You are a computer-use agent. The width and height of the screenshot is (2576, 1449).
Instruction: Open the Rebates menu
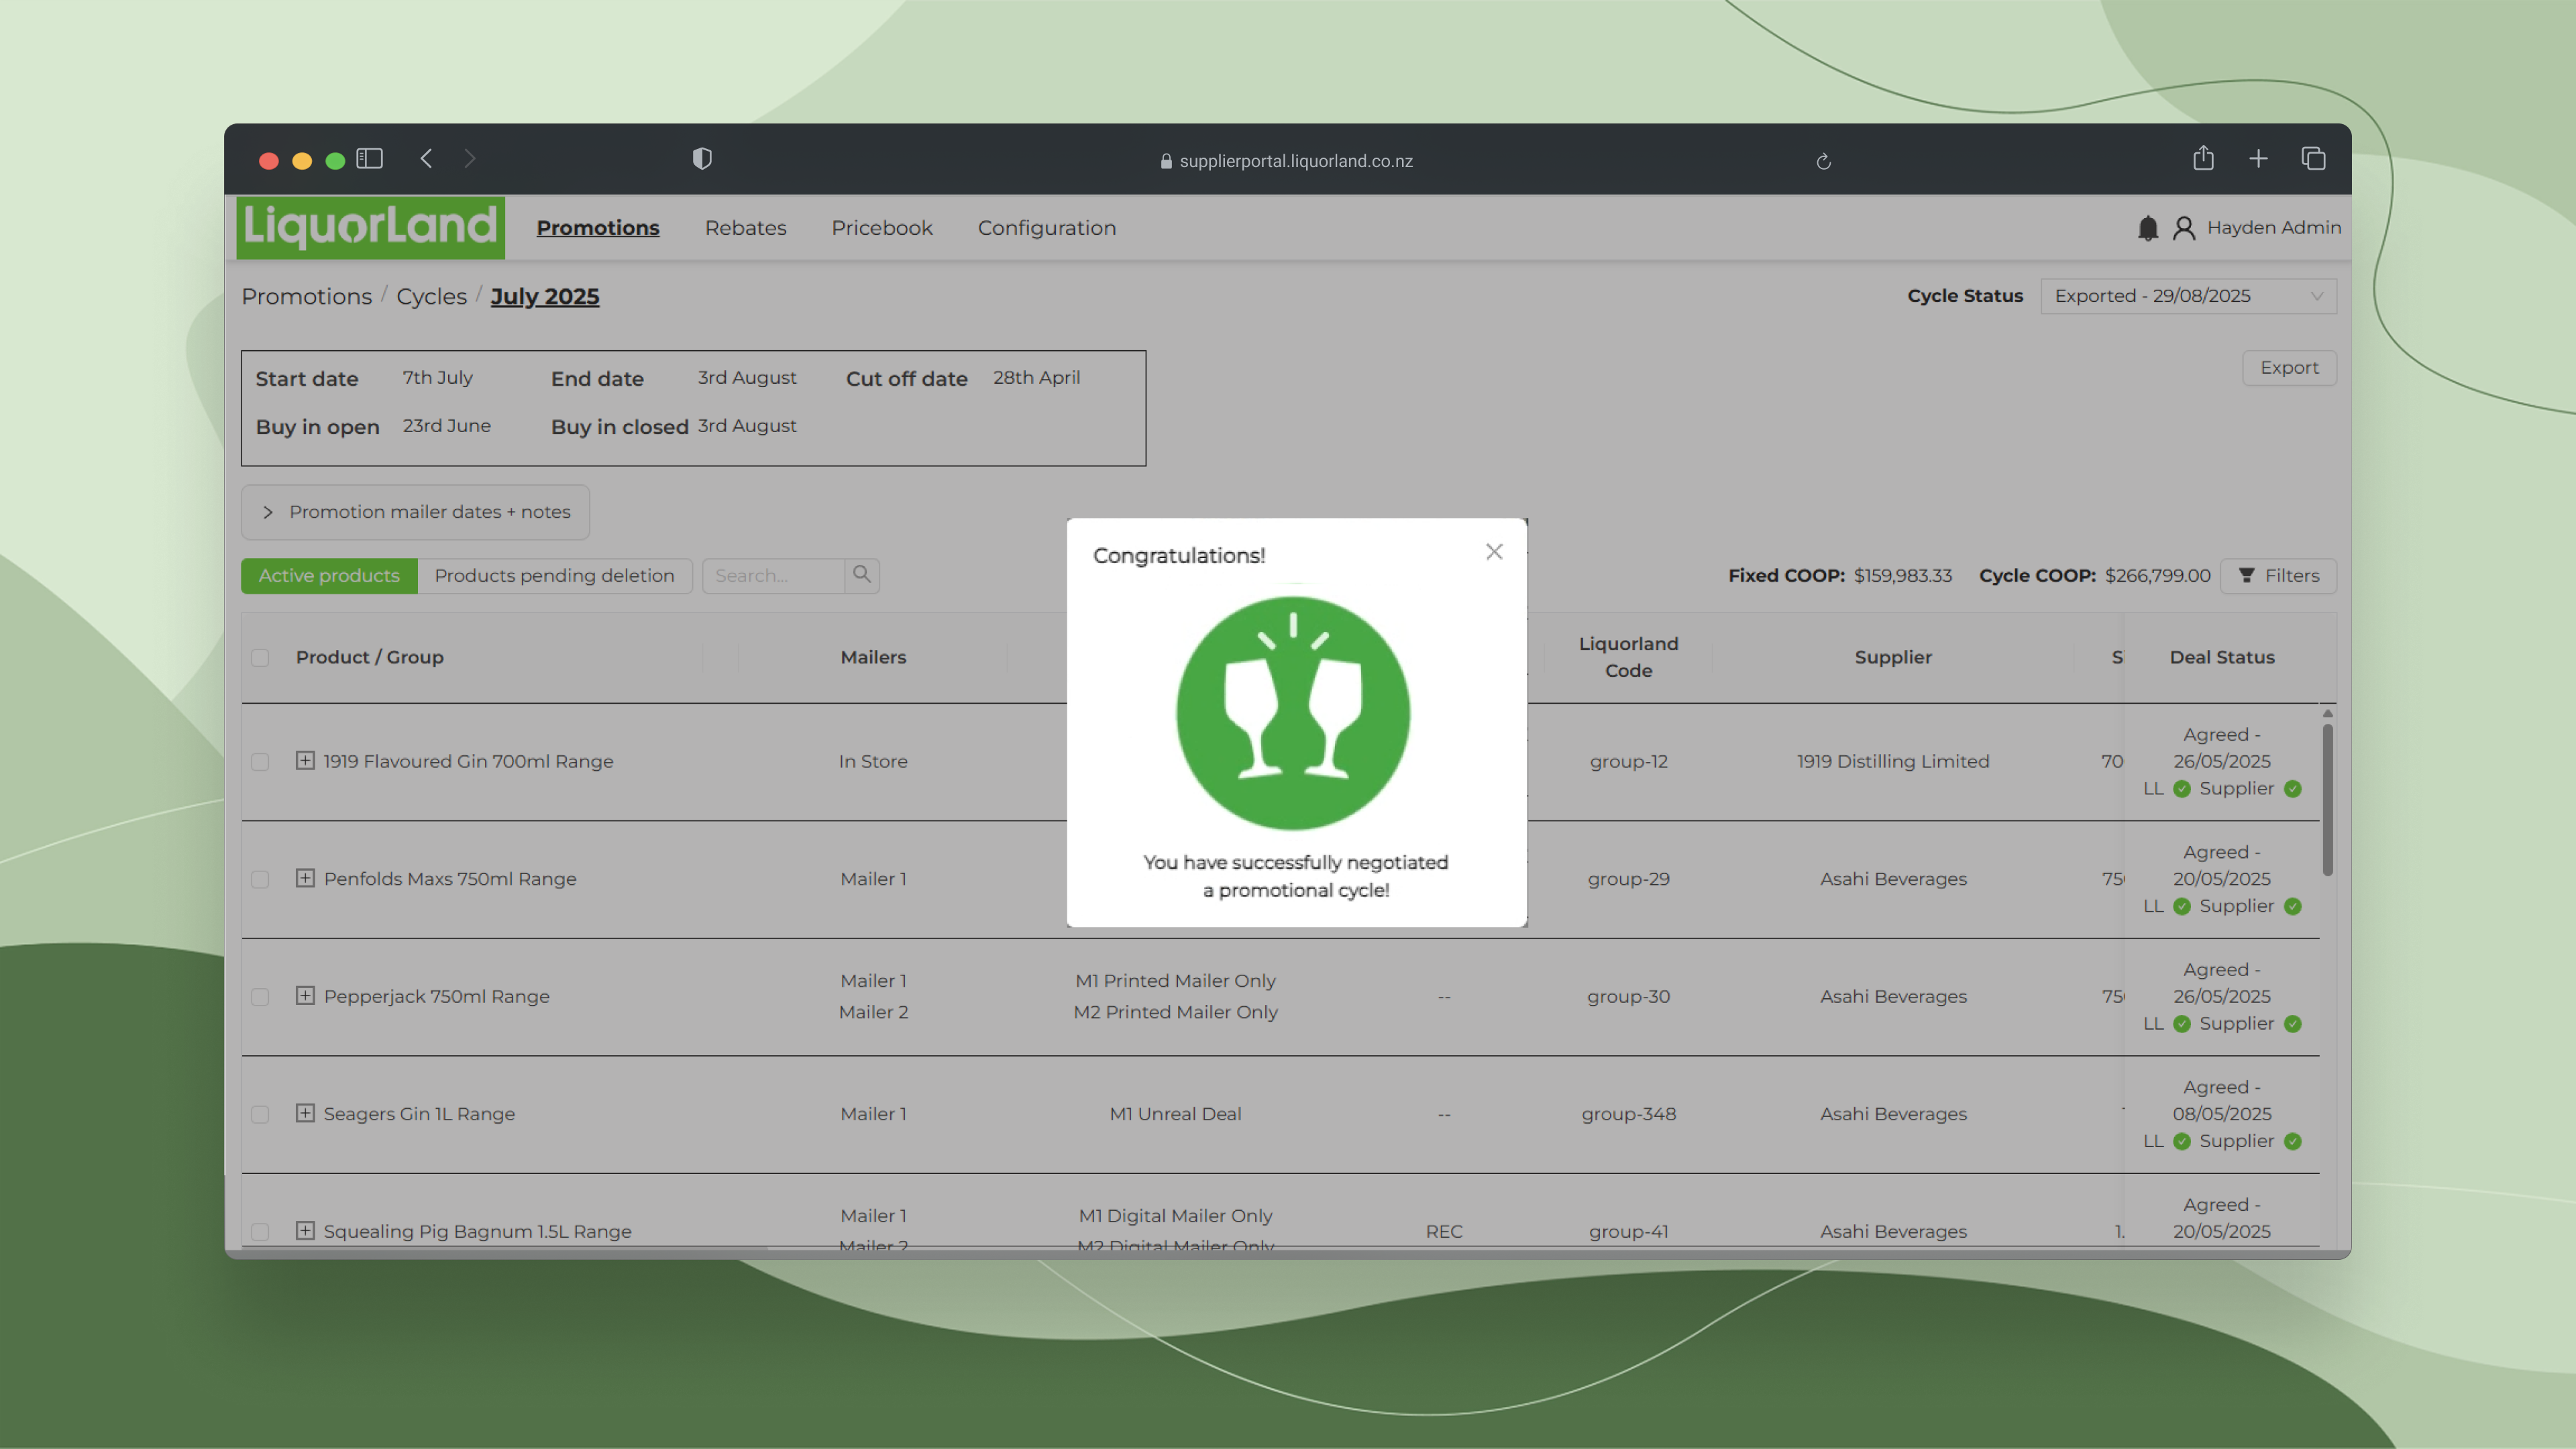745,228
